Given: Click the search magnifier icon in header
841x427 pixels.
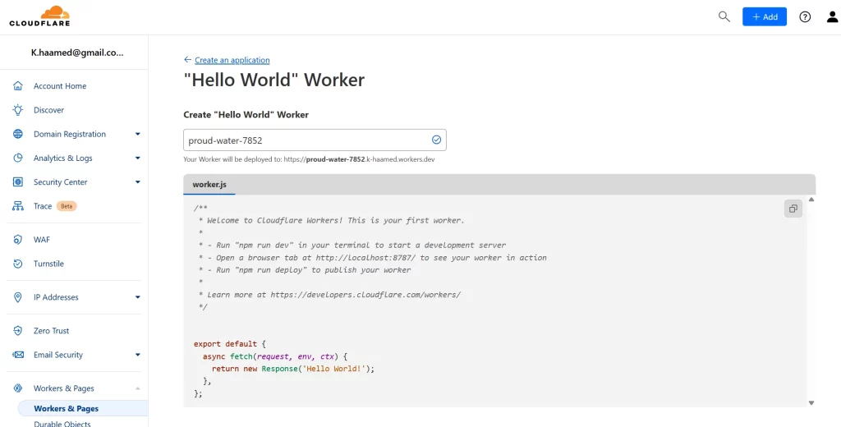Looking at the screenshot, I should tap(724, 16).
